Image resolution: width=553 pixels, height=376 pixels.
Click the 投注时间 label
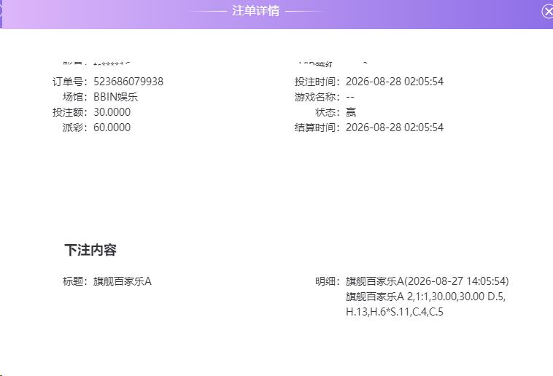tap(317, 82)
